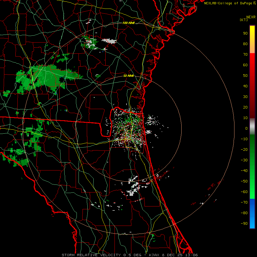Click the -70 value on the velocity scale
The height and width of the screenshot is (257, 257).
click(x=244, y=202)
